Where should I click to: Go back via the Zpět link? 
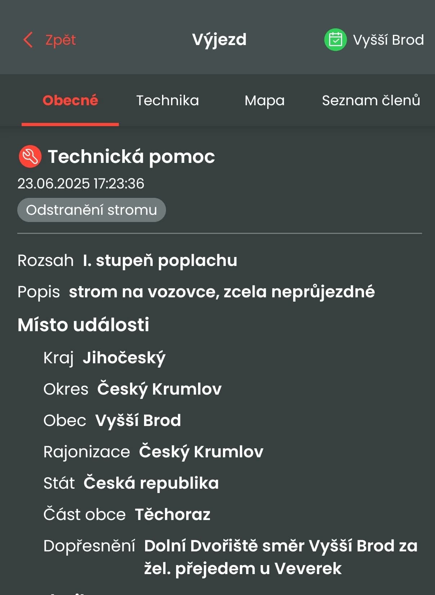point(60,40)
